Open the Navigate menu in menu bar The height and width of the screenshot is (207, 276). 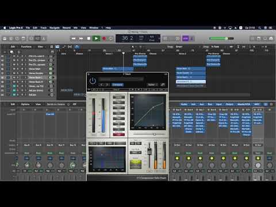[x=55, y=28]
